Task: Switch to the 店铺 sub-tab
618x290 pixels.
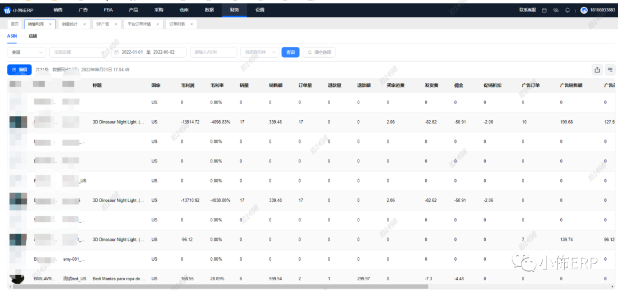Action: [33, 36]
